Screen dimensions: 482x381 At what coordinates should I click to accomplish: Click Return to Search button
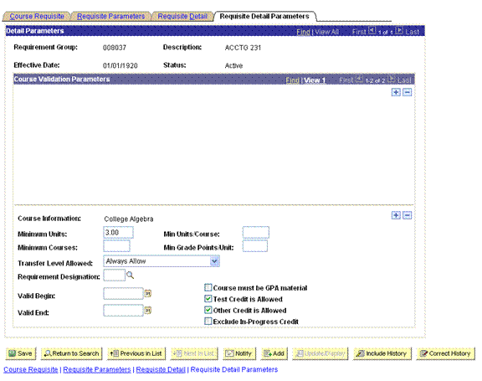tap(72, 353)
